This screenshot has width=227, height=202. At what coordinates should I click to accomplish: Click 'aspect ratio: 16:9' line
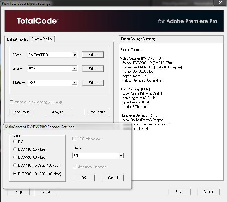pos(135,76)
